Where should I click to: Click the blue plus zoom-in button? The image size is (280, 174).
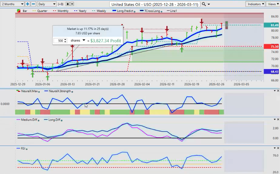click(28, 4)
